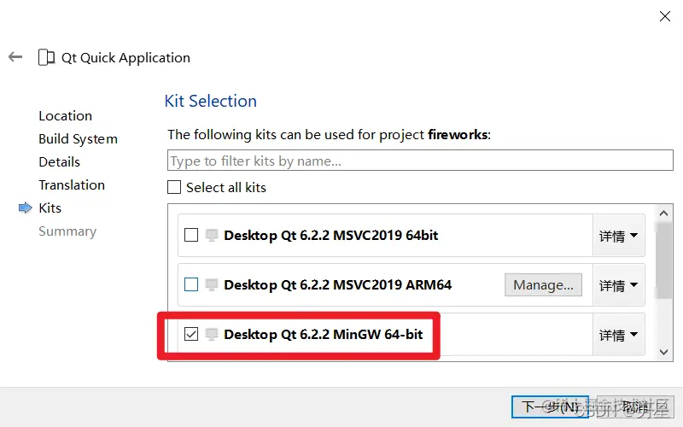683x427 pixels.
Task: Open the Manage... button for ARM64 kit
Action: tap(543, 285)
